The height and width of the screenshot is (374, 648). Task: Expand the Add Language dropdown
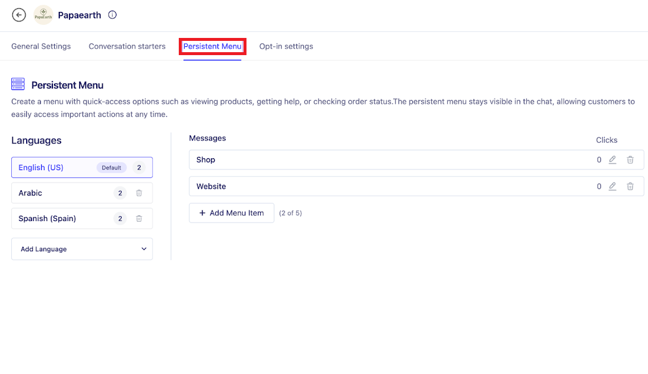coord(82,249)
